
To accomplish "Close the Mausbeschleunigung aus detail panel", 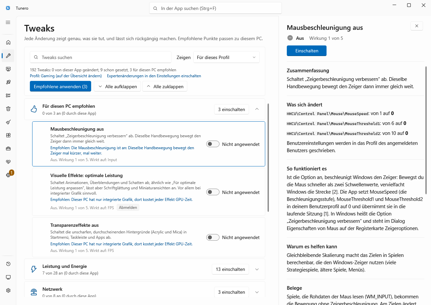I will [417, 26].
